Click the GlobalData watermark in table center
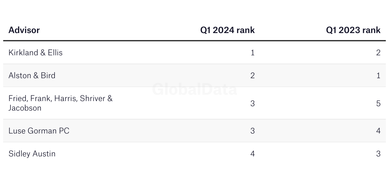 [194, 89]
